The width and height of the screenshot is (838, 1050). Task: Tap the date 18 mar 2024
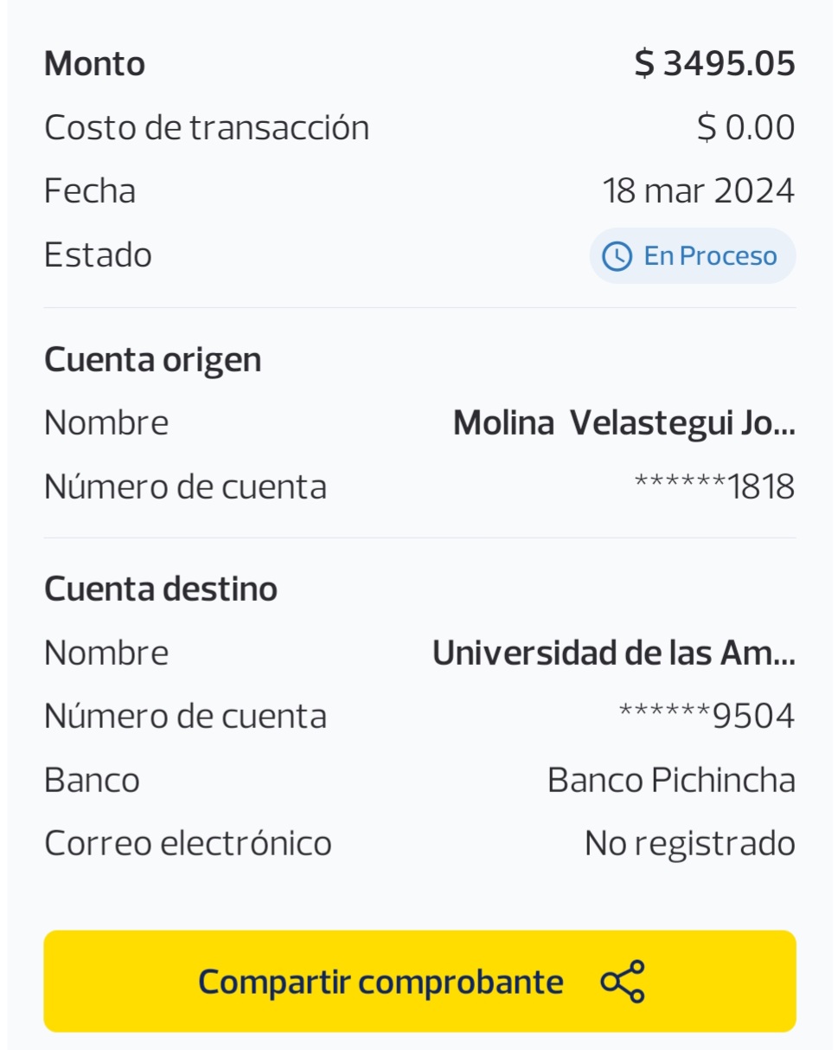click(x=699, y=190)
